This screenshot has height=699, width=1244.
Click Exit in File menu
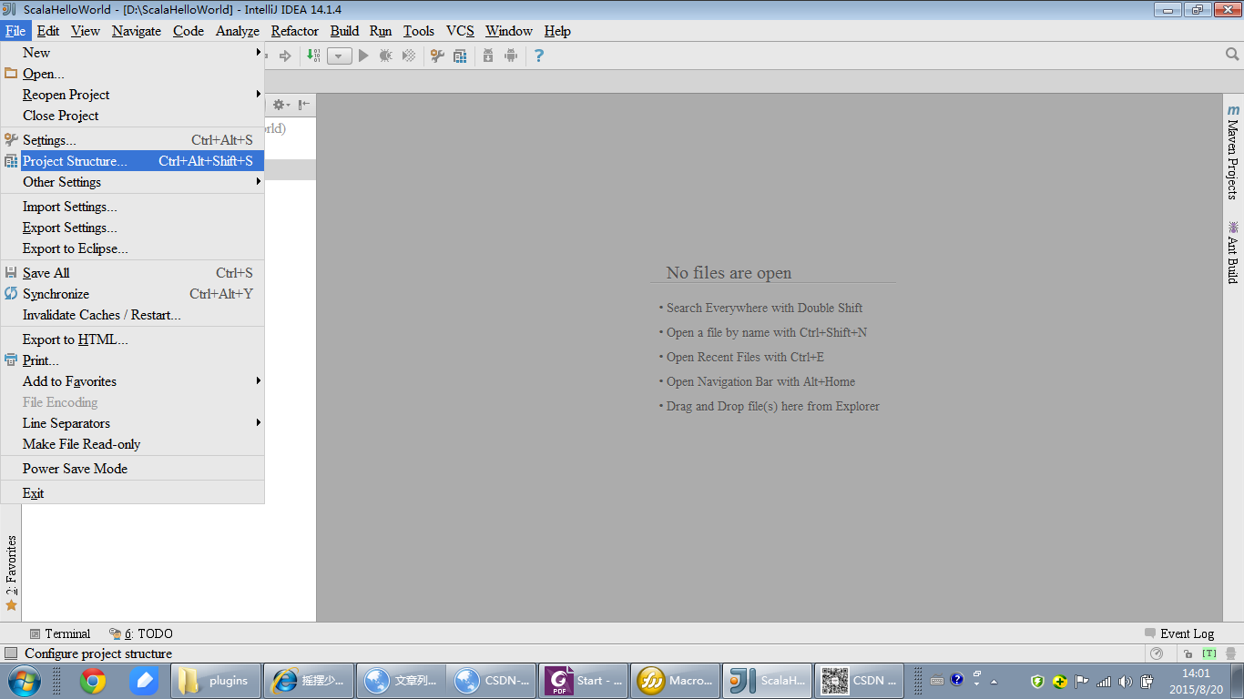coord(133,493)
